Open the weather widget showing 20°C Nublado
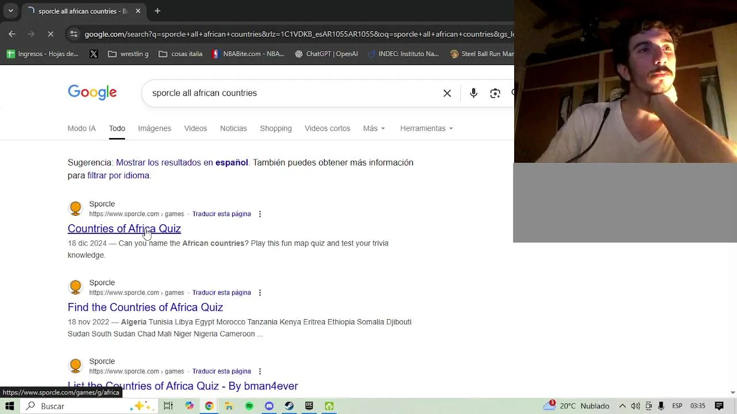Viewport: 737px width, 414px height. pos(576,406)
